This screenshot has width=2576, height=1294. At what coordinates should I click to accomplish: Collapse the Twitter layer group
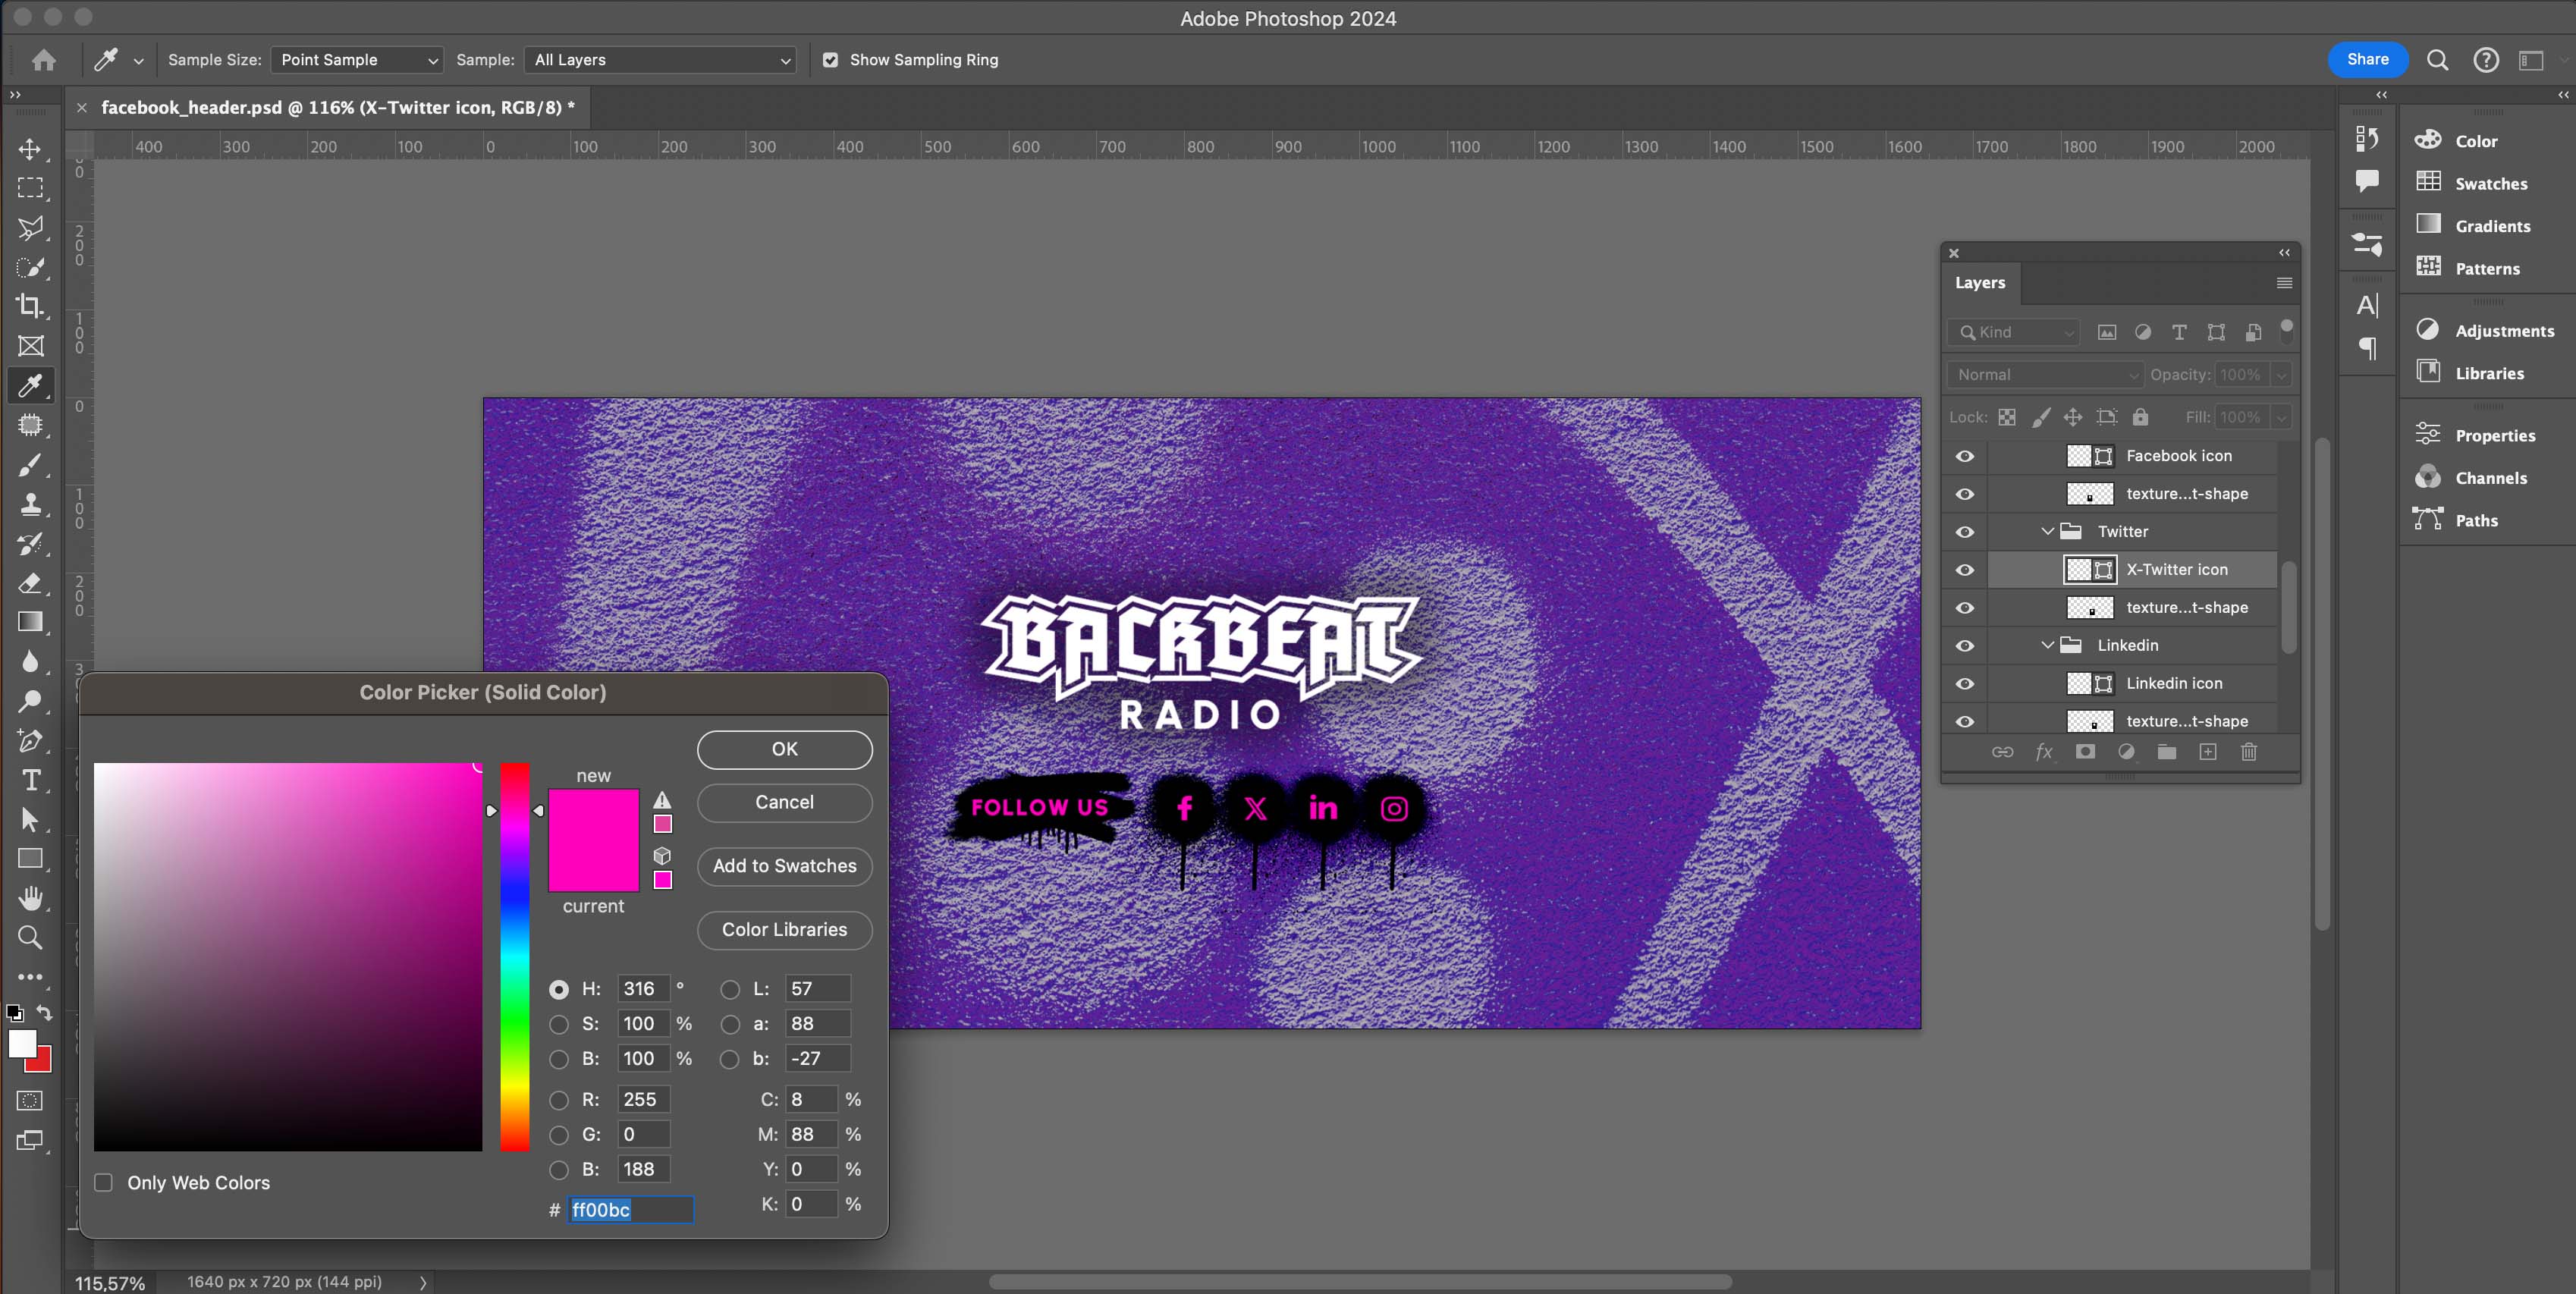pos(2047,532)
